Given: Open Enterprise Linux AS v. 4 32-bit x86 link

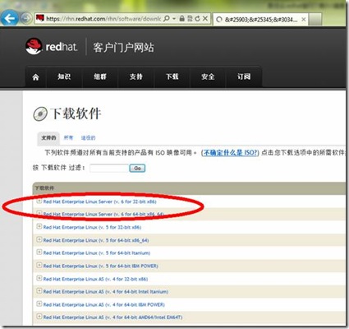Looking at the screenshot, I should click(x=95, y=279).
